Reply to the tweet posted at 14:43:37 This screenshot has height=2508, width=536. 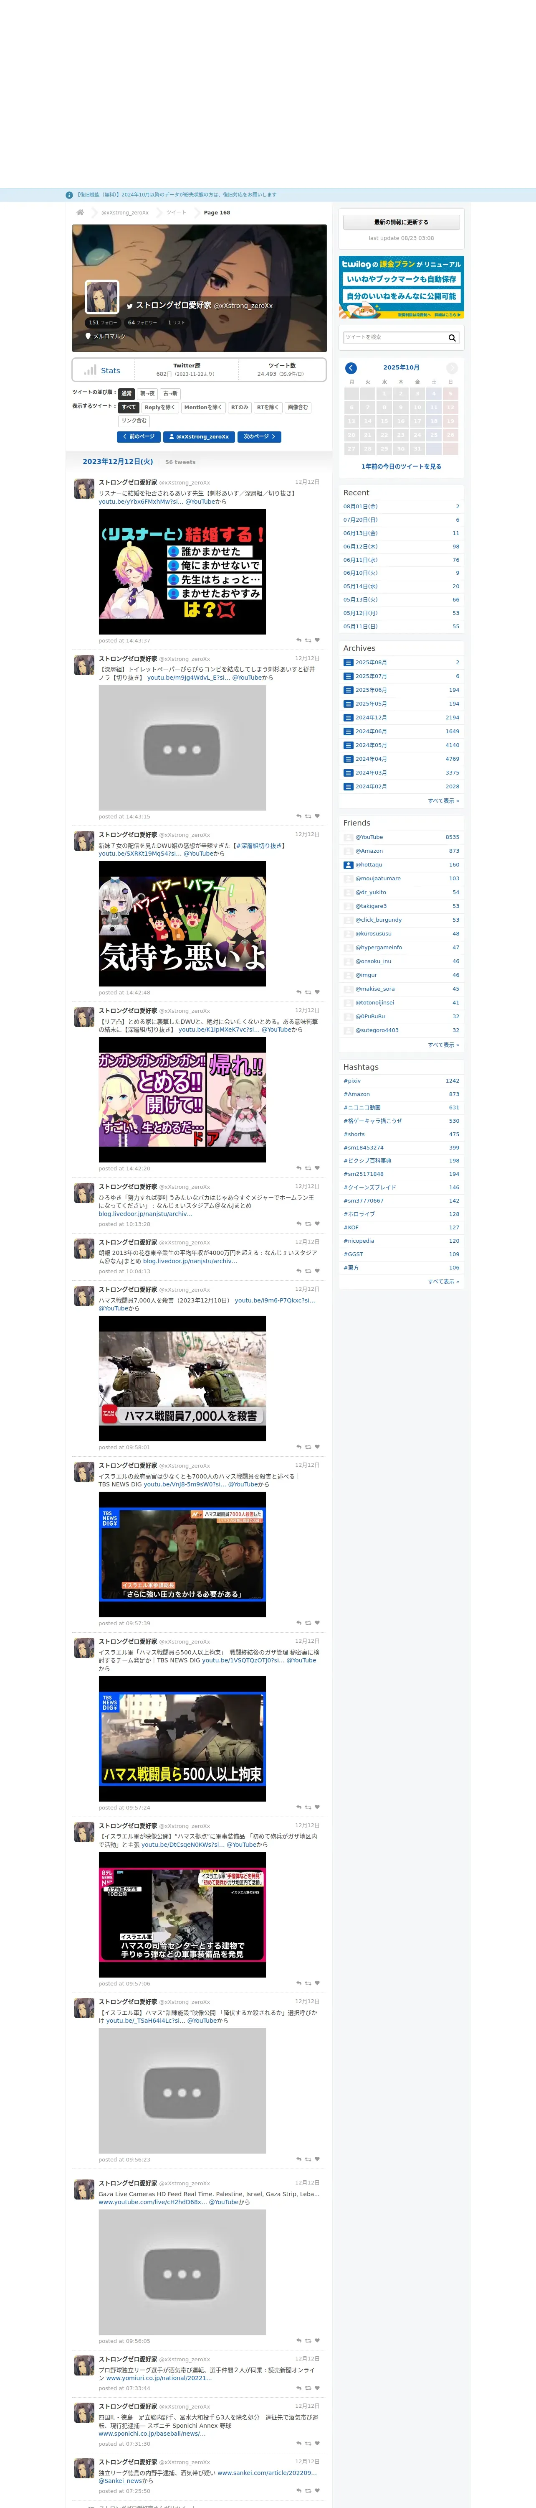click(298, 641)
